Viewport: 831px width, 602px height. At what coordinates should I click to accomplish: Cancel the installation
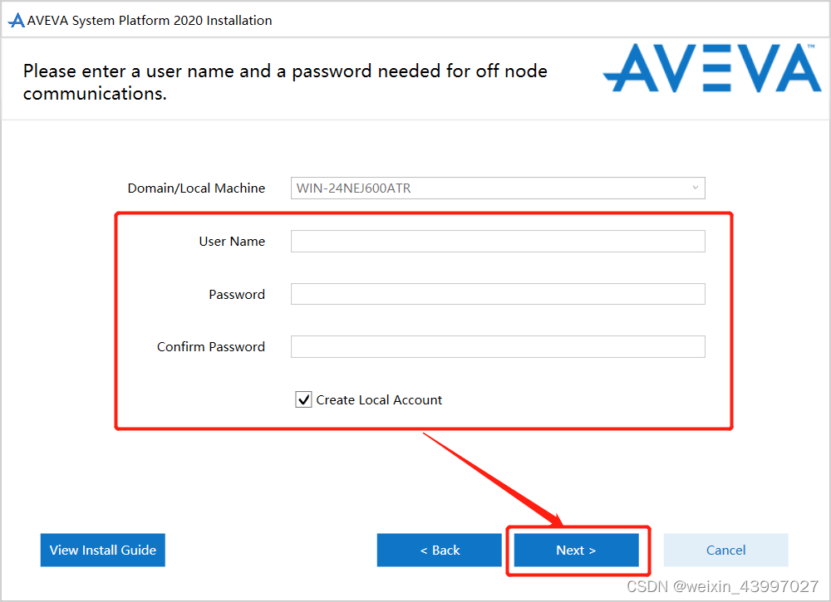726,551
